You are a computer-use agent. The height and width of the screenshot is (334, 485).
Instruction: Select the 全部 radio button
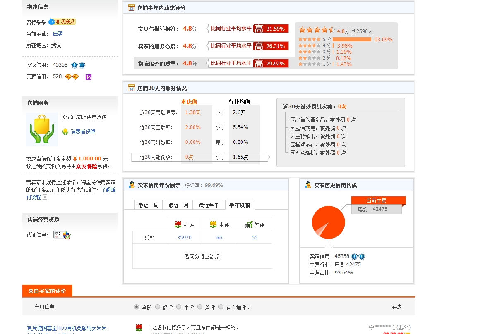click(x=136, y=307)
